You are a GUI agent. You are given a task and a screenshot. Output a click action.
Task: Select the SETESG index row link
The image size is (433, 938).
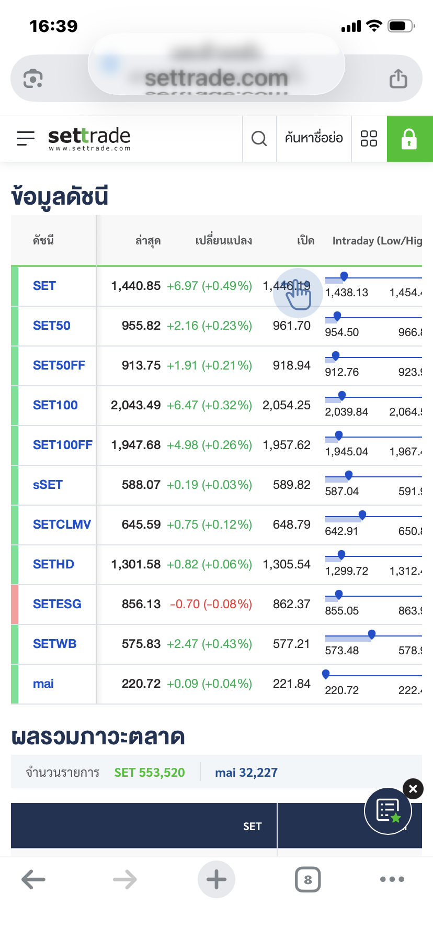click(x=57, y=604)
